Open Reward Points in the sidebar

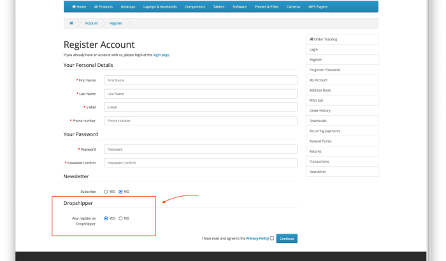(342, 141)
